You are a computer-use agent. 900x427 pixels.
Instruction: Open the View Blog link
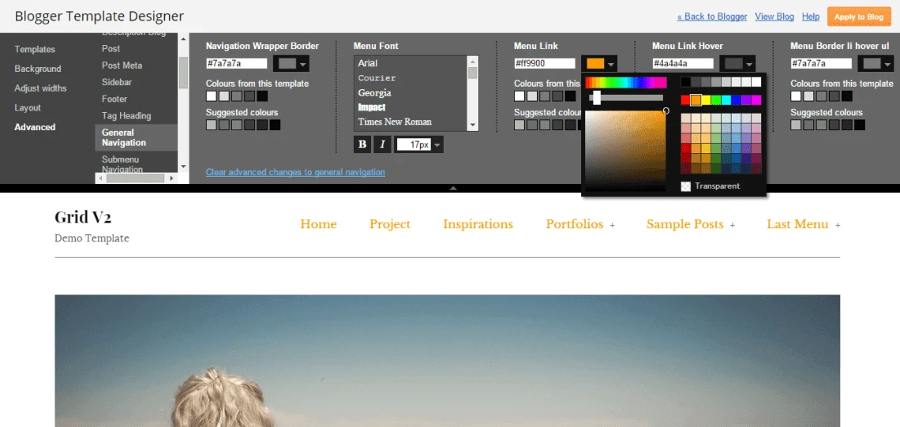coord(774,17)
